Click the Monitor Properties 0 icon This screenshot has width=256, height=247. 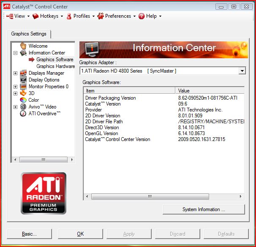pyautogui.click(x=23, y=87)
